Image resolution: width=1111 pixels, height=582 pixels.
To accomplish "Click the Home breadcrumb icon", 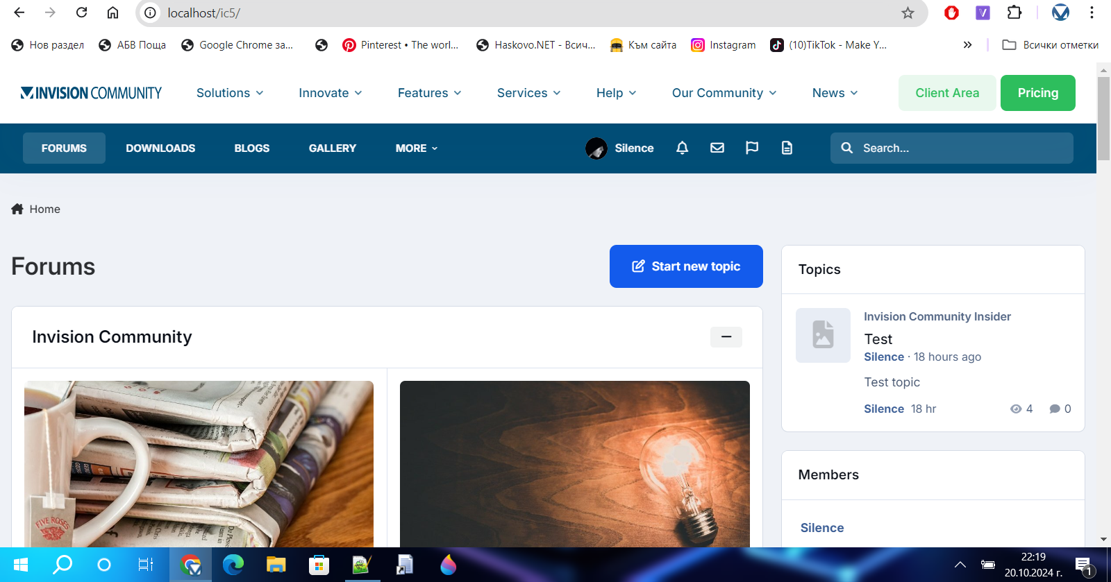I will [x=17, y=209].
